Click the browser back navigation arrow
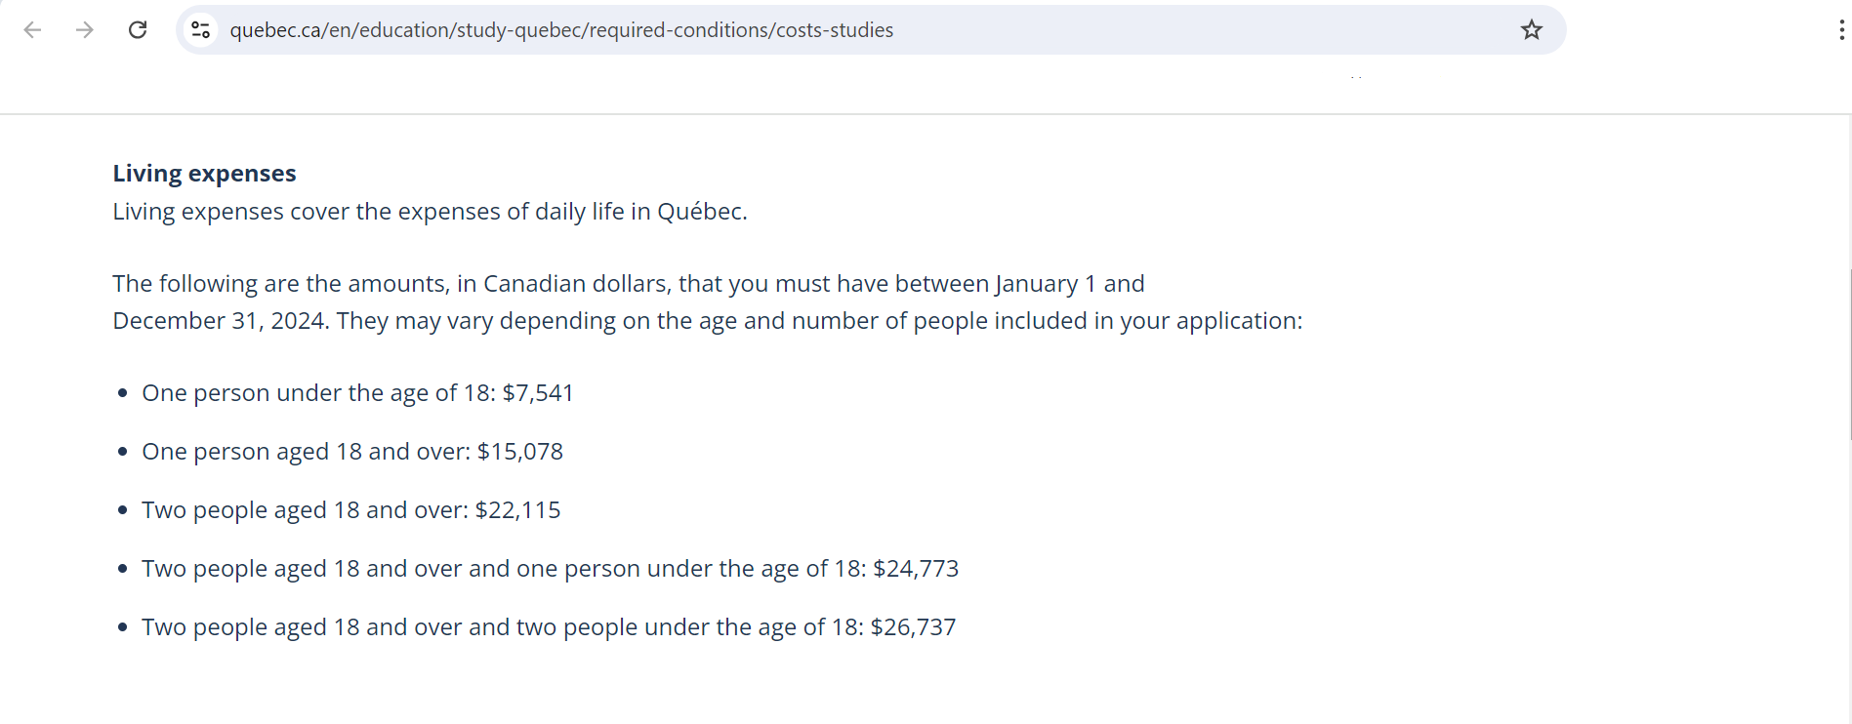This screenshot has width=1852, height=724. 33,29
